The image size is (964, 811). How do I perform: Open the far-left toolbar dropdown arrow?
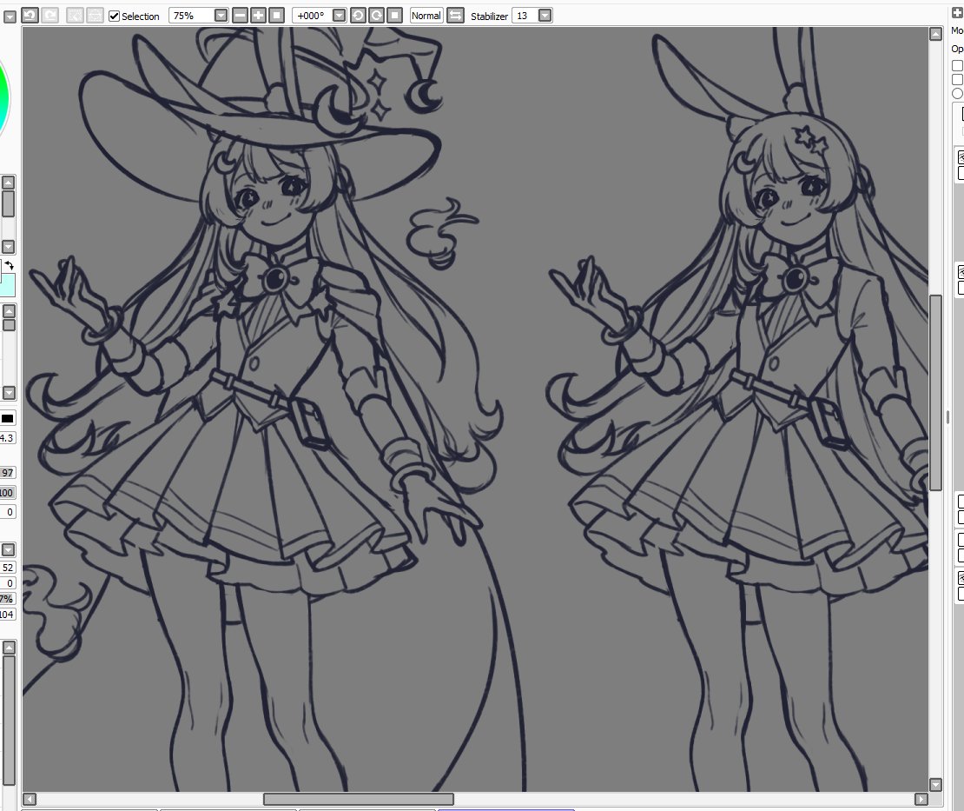[x=10, y=17]
